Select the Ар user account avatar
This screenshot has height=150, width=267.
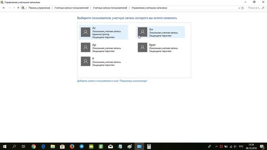pos(86,47)
